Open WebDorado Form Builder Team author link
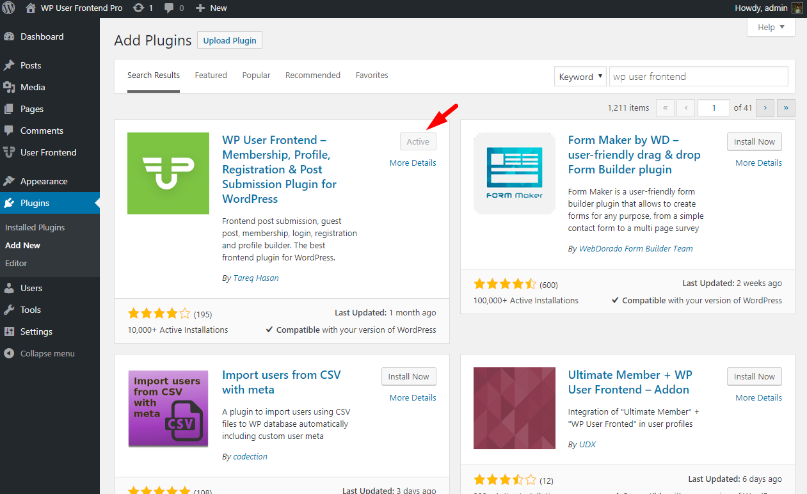Viewport: 807px width, 494px height. click(635, 248)
